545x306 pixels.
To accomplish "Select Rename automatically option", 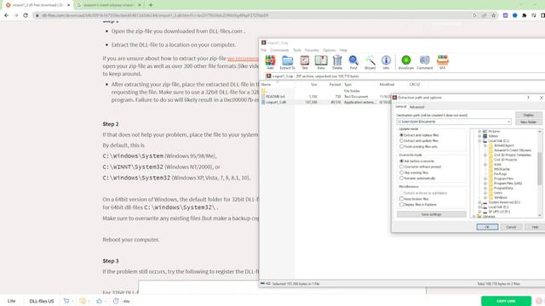I will [401, 178].
